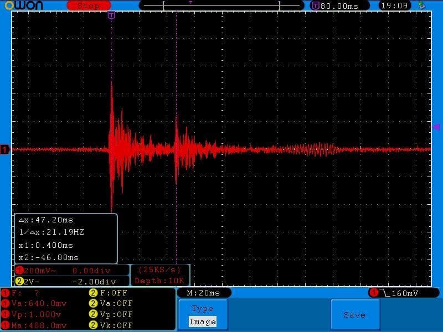Select the M:20ms timebase readout
Viewport: 443px width, 332px height.
[203, 293]
